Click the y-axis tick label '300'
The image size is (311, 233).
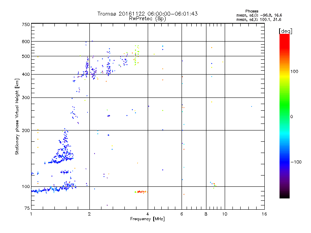(26, 97)
